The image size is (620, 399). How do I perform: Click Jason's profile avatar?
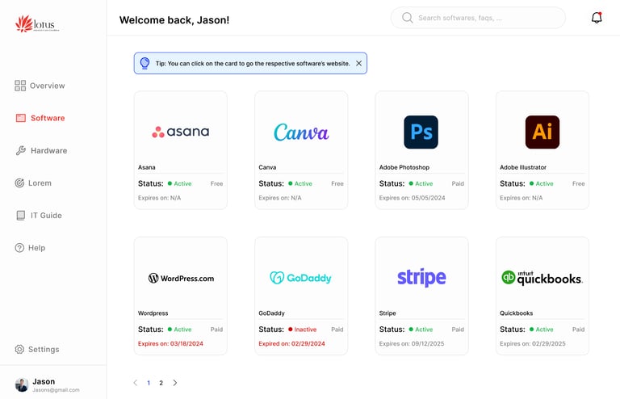tap(21, 384)
